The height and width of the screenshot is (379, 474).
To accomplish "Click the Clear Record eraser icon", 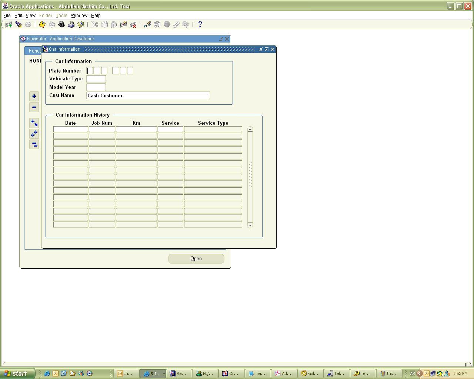I will (123, 24).
